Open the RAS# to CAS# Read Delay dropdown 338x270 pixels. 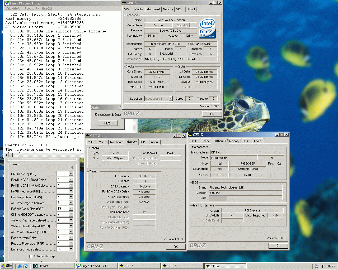click(71, 180)
